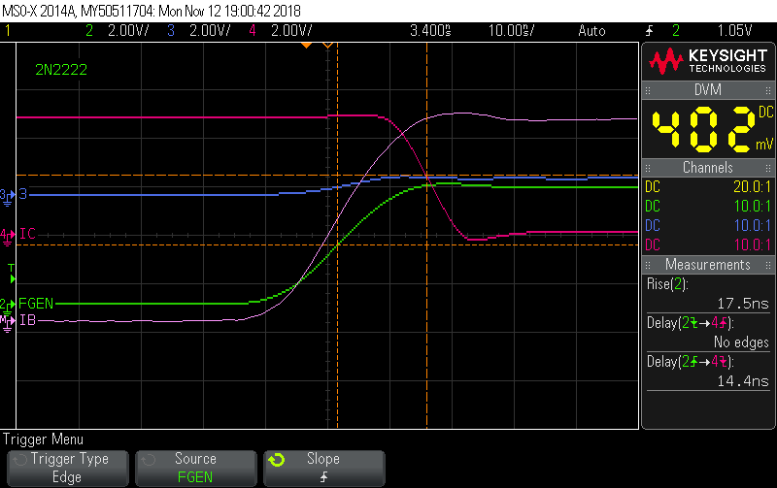Click the header timestamp Mon Nov 12 19:00:42 2018
777x488 pixels.
pos(229,11)
